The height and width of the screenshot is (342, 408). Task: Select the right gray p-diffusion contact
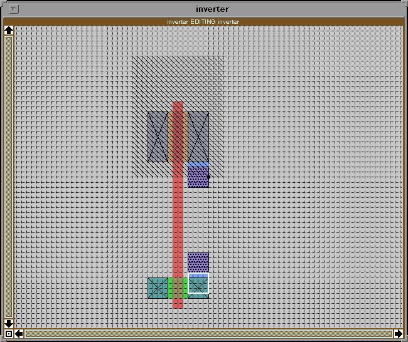click(x=198, y=137)
